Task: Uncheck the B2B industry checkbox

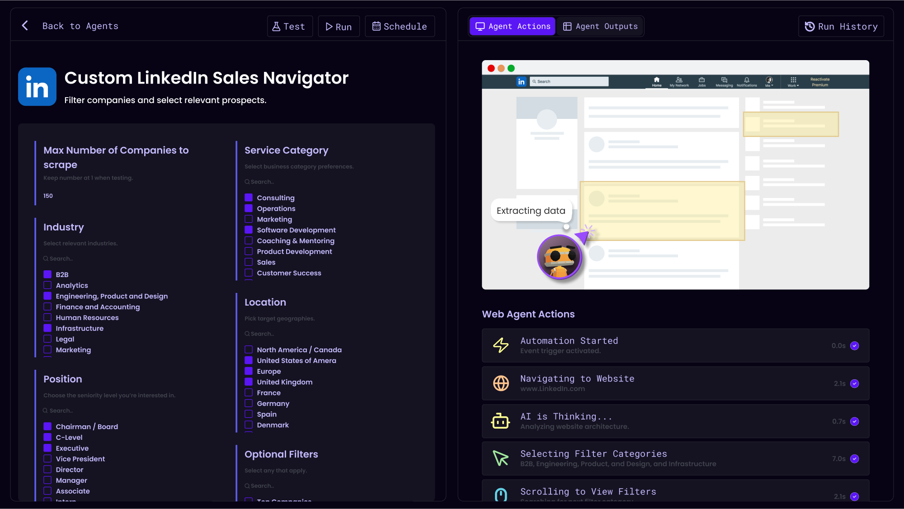Action: click(47, 274)
